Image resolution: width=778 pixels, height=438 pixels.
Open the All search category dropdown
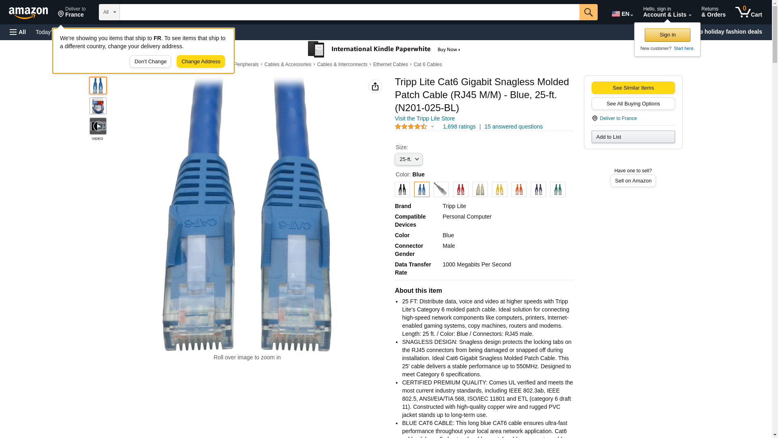[109, 12]
